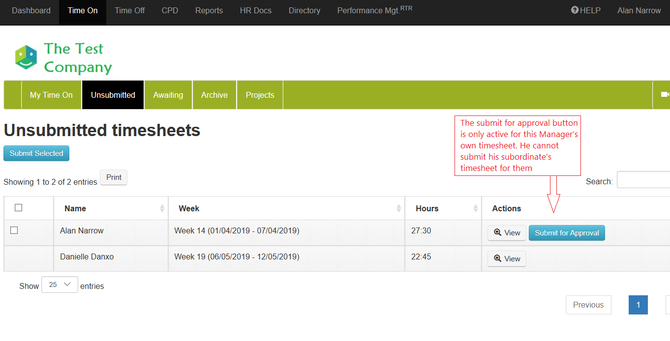Image resolution: width=670 pixels, height=341 pixels.
Task: View Danielle Danxo's Week 19 timesheet
Action: (507, 258)
